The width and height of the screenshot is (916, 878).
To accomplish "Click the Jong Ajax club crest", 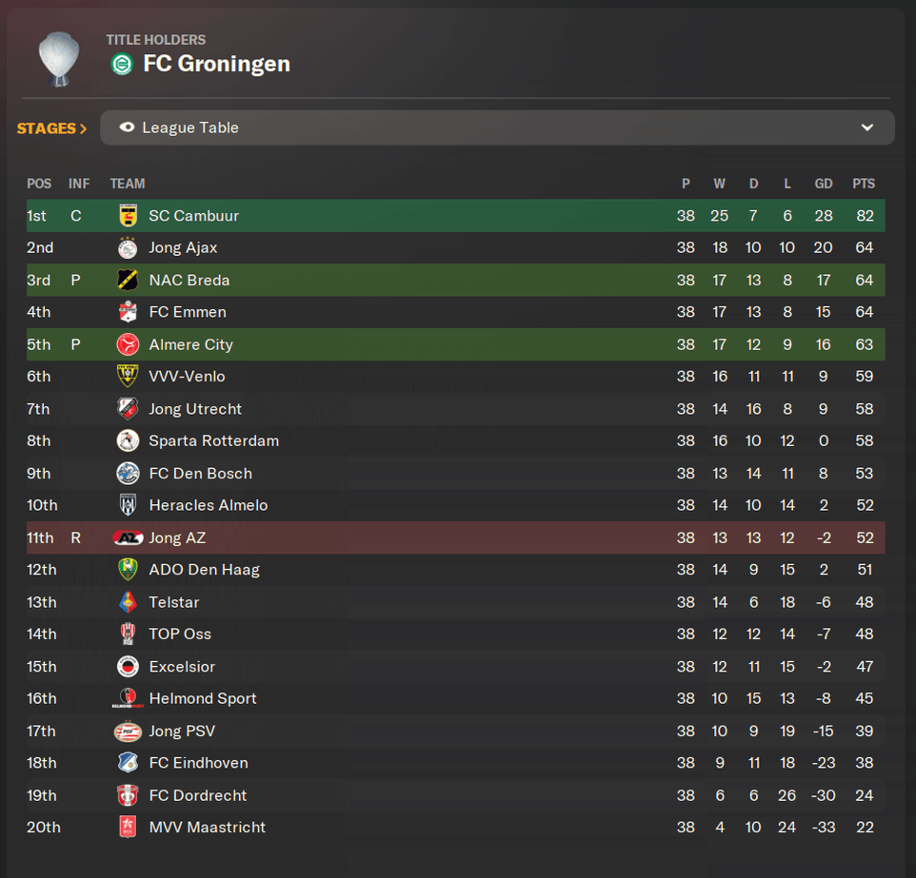I will (x=128, y=248).
